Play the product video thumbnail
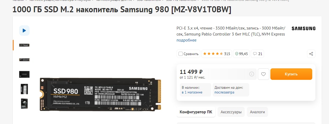Image resolution: width=329 pixels, height=124 pixels. [x=24, y=31]
